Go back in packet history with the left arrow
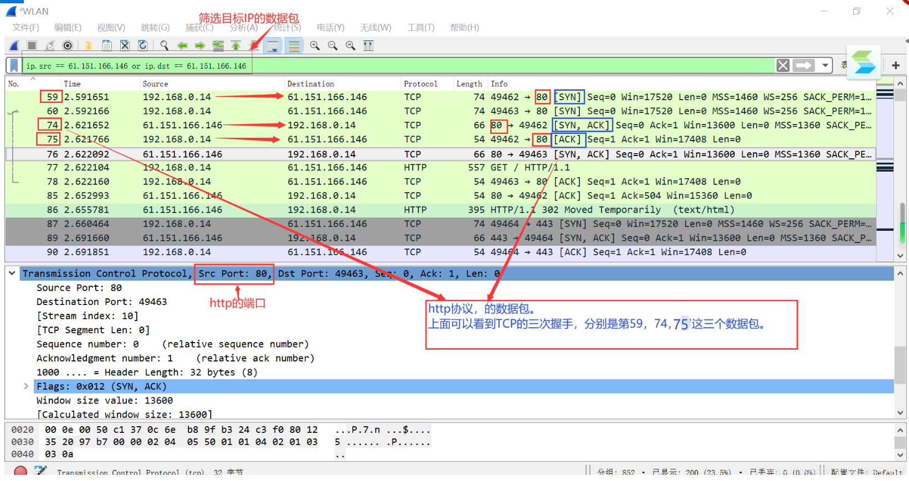 pyautogui.click(x=182, y=46)
